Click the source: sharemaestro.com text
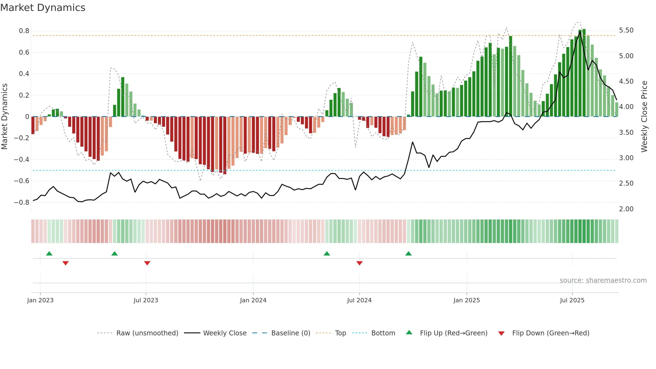Viewport: 656px width, 369px height. [x=603, y=280]
